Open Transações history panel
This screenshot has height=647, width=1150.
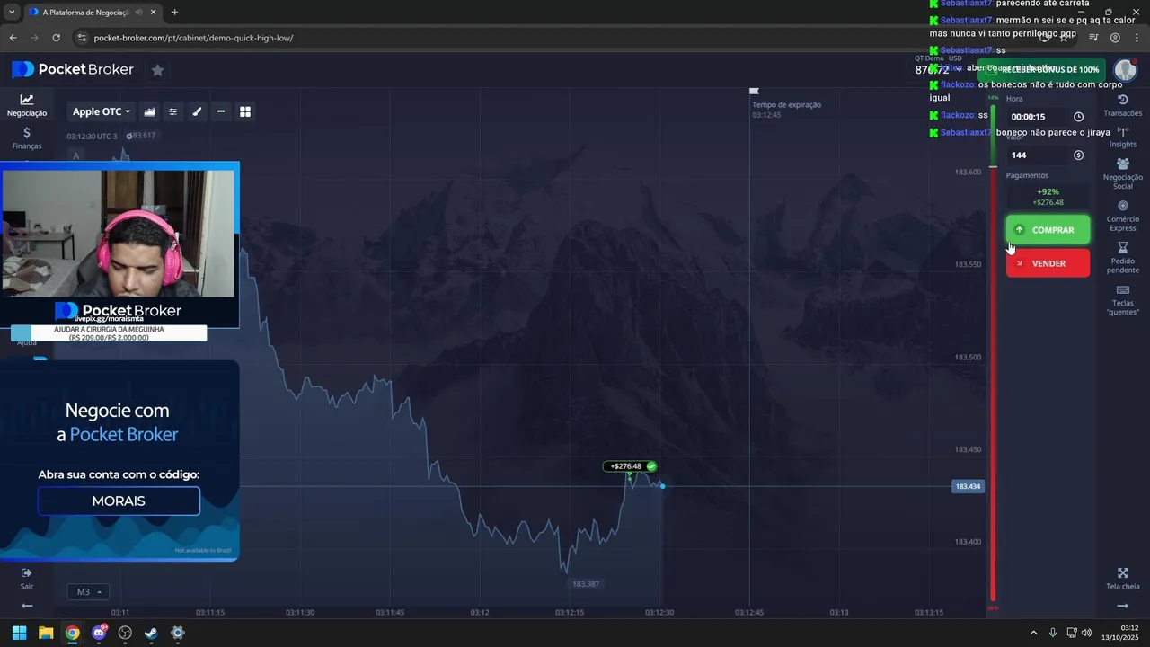(1122, 105)
